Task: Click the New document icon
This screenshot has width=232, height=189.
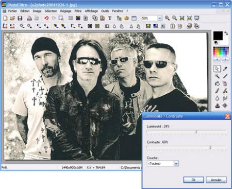Action: pyautogui.click(x=5, y=18)
